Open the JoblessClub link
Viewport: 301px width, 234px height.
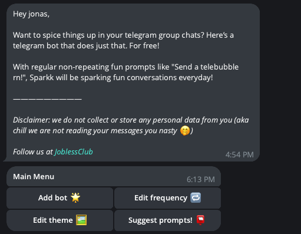coord(74,151)
